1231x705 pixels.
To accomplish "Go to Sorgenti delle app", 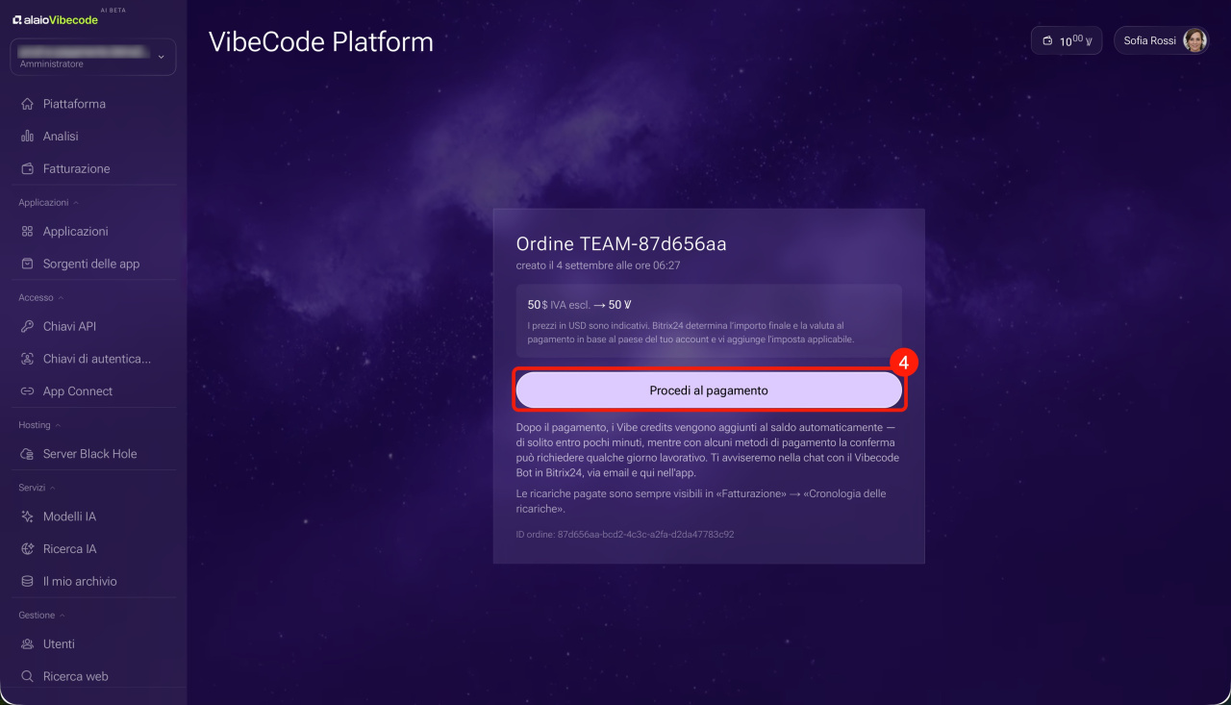I will coord(93,264).
